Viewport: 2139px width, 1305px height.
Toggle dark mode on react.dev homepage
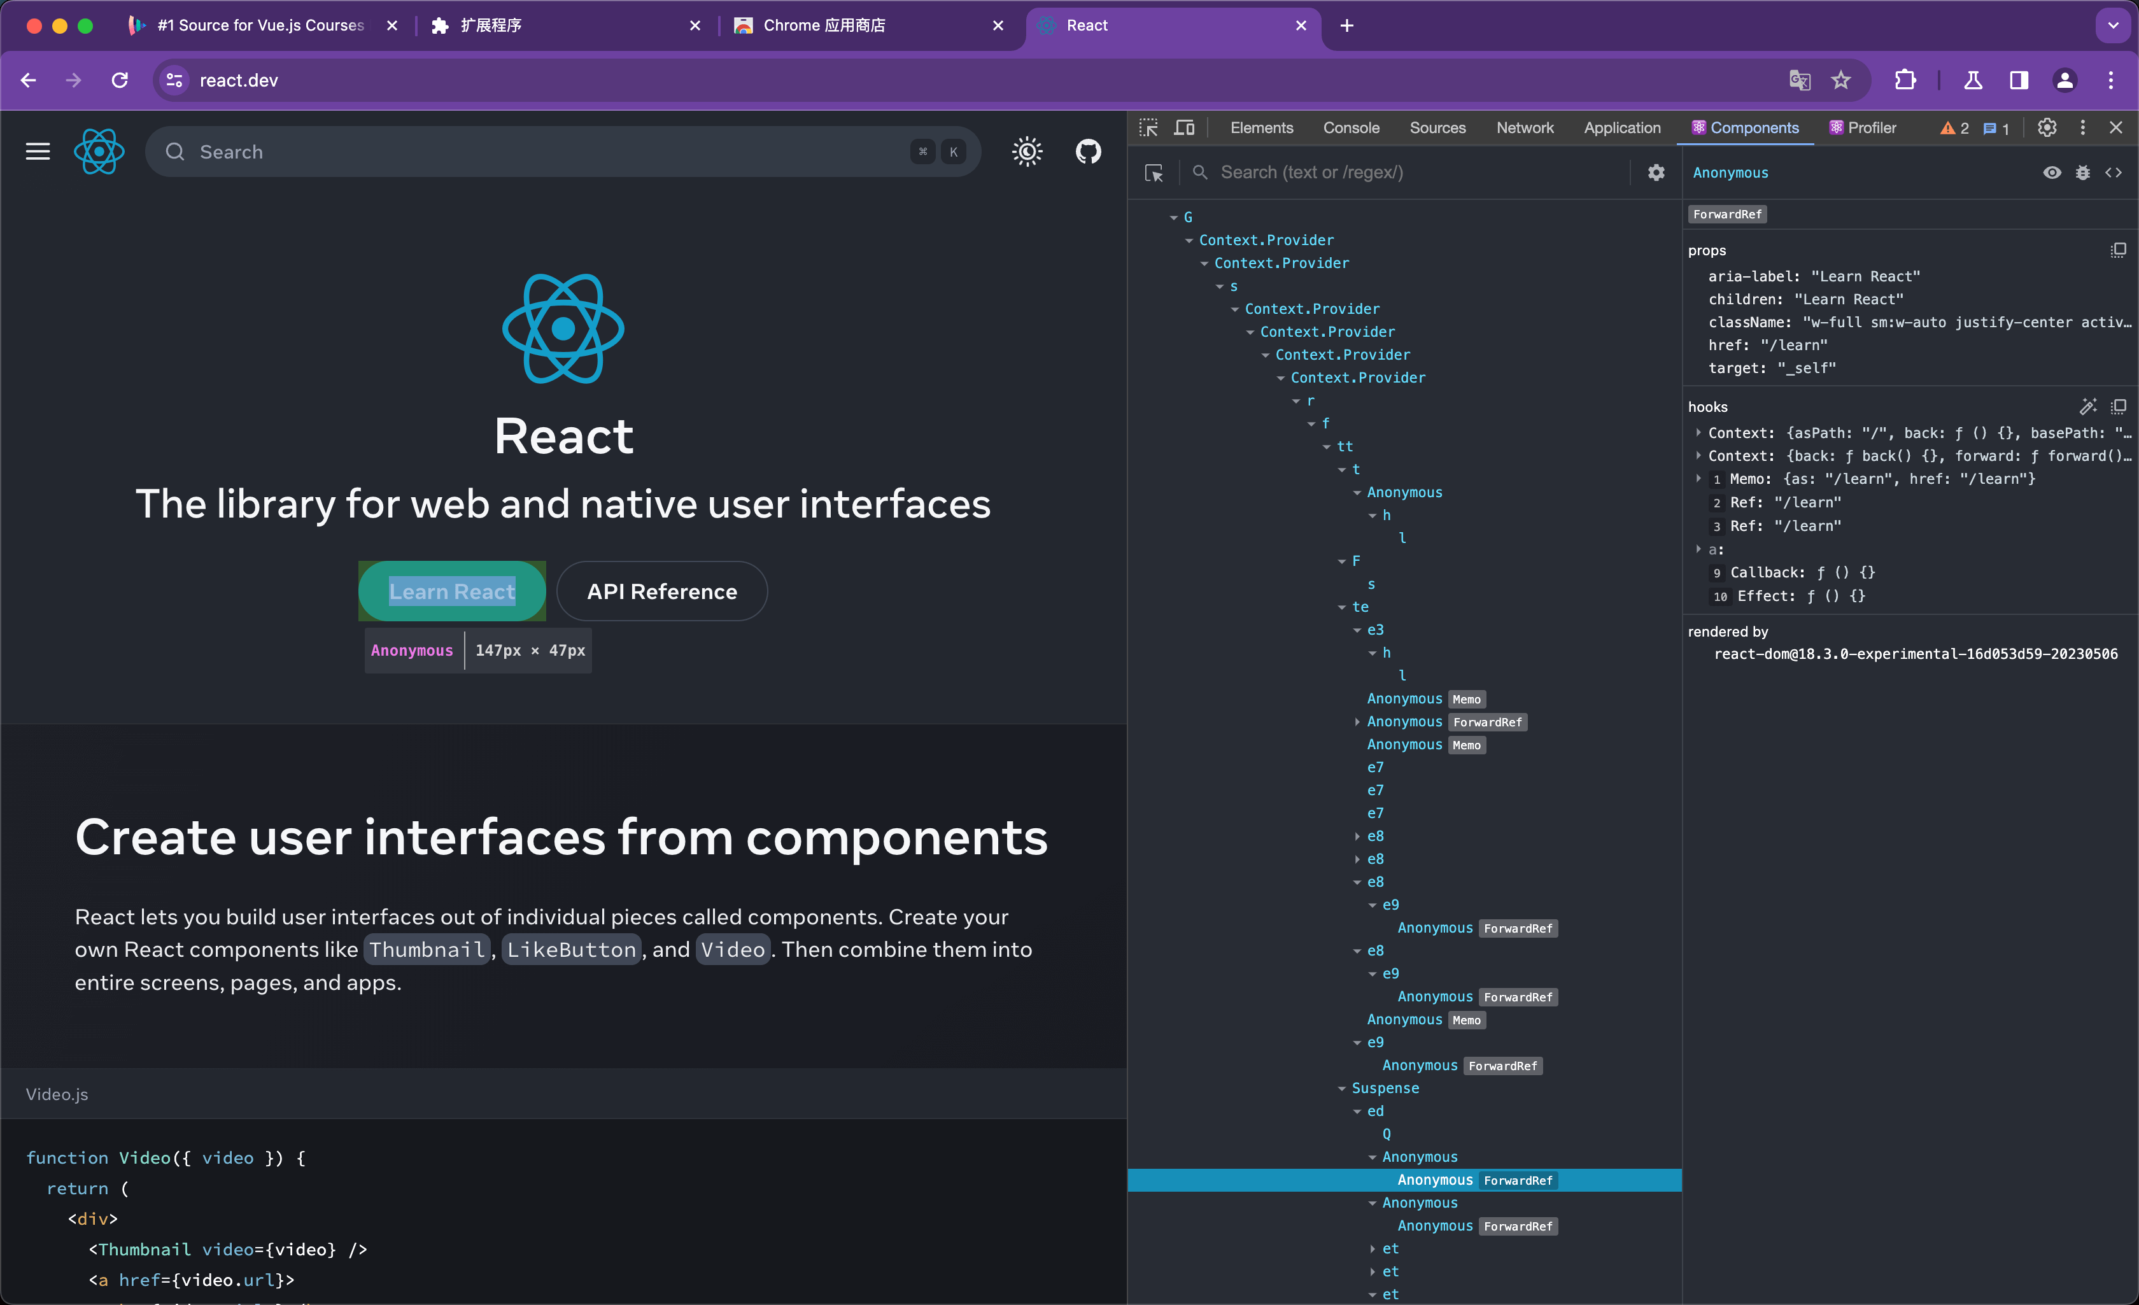click(1028, 152)
